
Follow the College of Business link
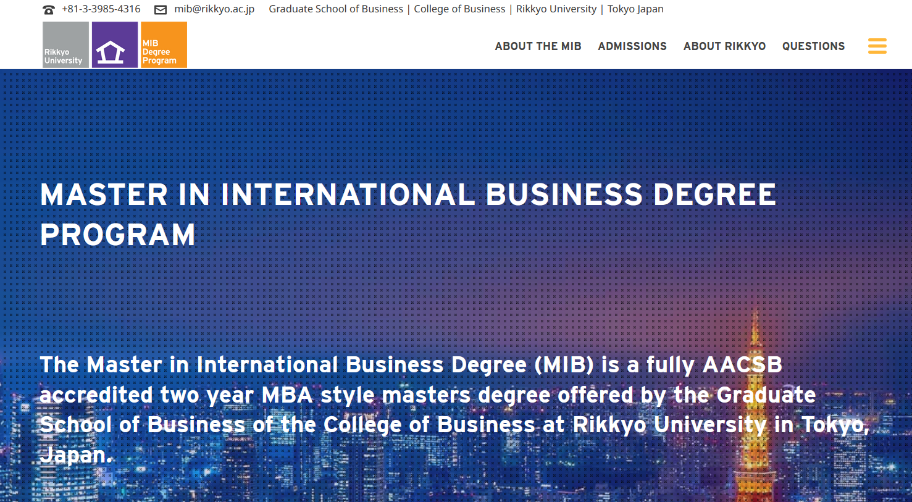(459, 9)
